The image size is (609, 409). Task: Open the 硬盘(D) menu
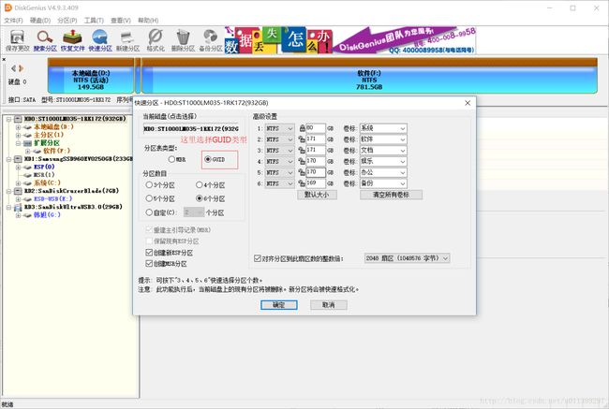point(40,21)
